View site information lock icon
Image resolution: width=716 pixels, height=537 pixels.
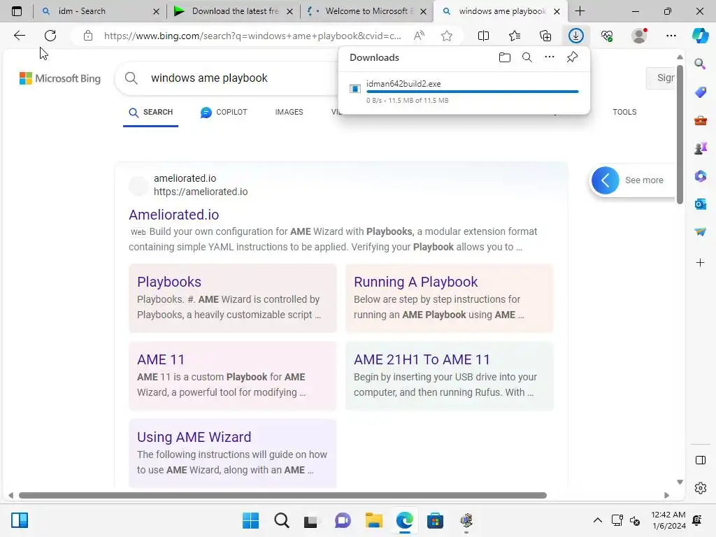pyautogui.click(x=88, y=36)
